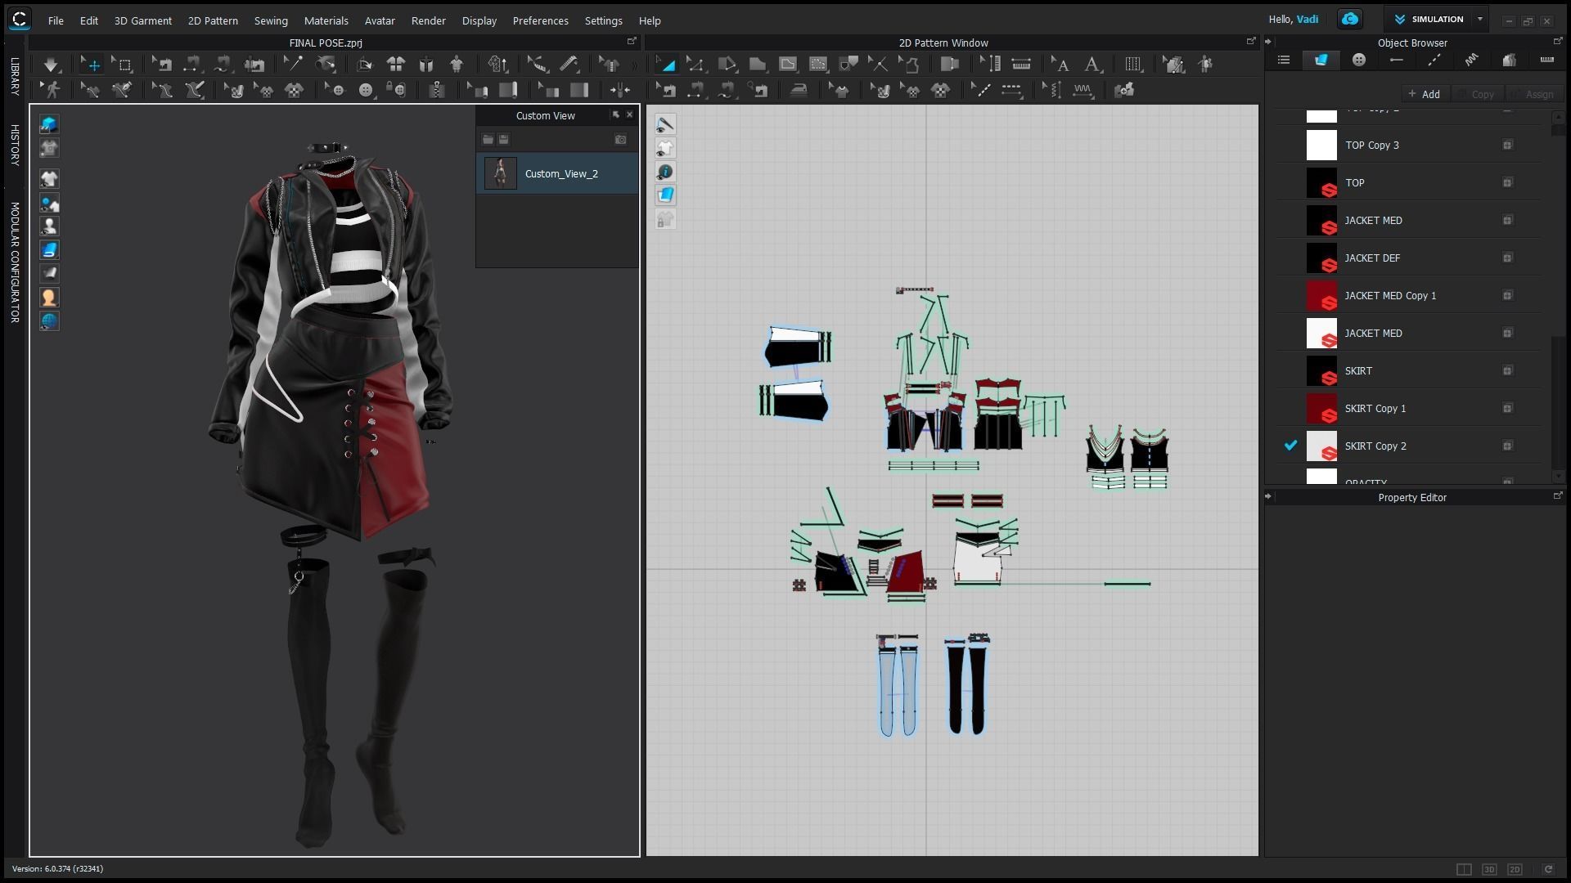Click the Simulate down-arrow tool in 3D toolbar
This screenshot has width=1571, height=883.
(x=51, y=65)
